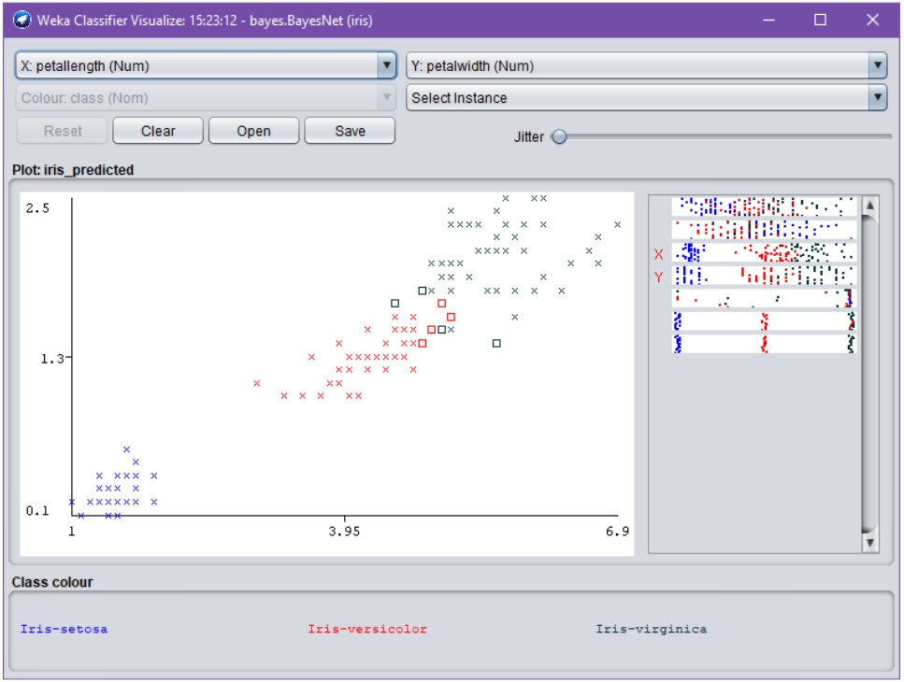Screen dimensions: 904x682
Task: Click the Save button to store the plot
Action: click(349, 131)
